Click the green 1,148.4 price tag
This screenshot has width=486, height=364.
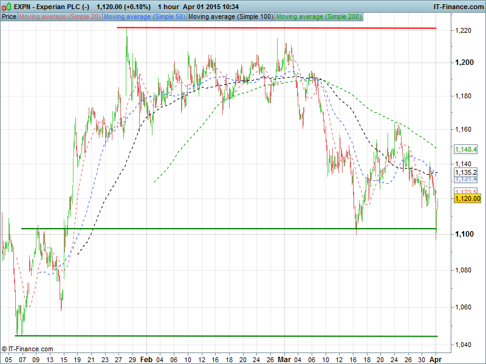[466, 149]
